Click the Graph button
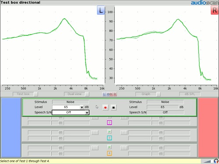 [x=146, y=94]
